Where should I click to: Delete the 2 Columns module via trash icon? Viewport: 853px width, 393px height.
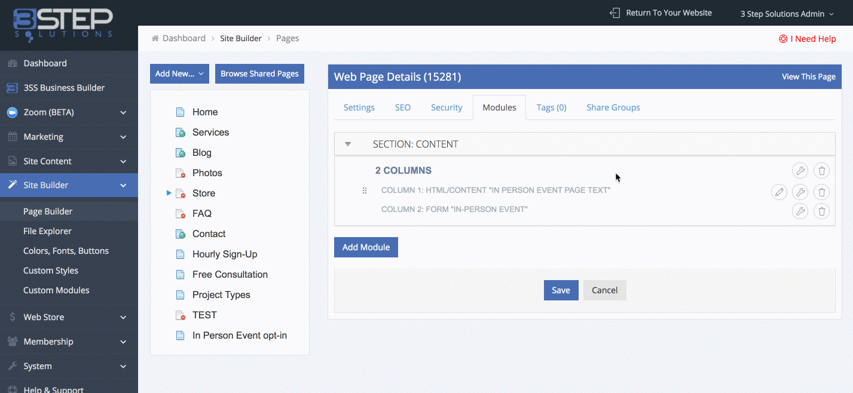[x=821, y=171]
